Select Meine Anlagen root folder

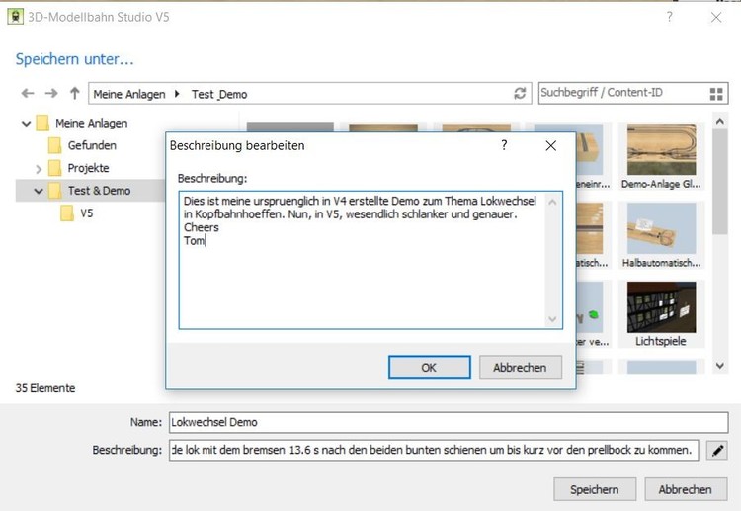point(91,123)
